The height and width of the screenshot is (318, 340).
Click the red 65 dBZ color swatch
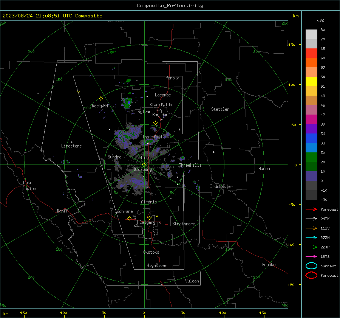(311, 53)
